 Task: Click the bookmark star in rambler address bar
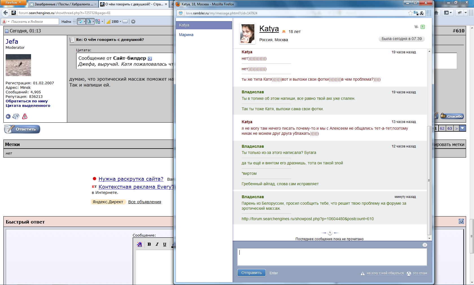[410, 13]
